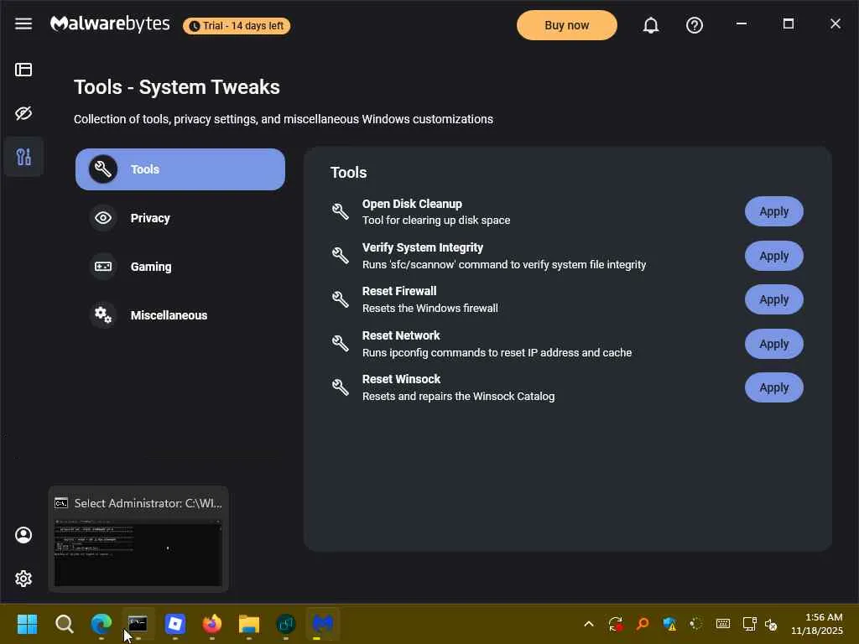
Task: Apply Verify System Integrity
Action: pos(773,256)
